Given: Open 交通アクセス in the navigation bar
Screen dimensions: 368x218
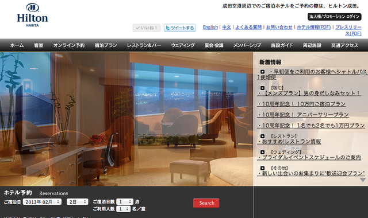Looking at the screenshot, I should [x=344, y=45].
